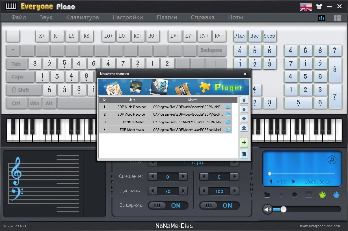Image resolution: width=348 pixels, height=231 pixels.
Task: Click the volume slider knob
Action: pos(283,209)
